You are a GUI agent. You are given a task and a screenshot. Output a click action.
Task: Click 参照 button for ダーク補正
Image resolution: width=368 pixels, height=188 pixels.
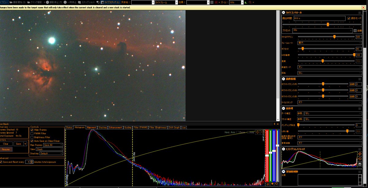click(x=301, y=113)
